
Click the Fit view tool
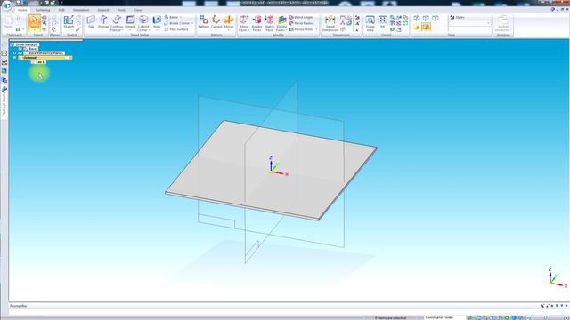click(382, 21)
